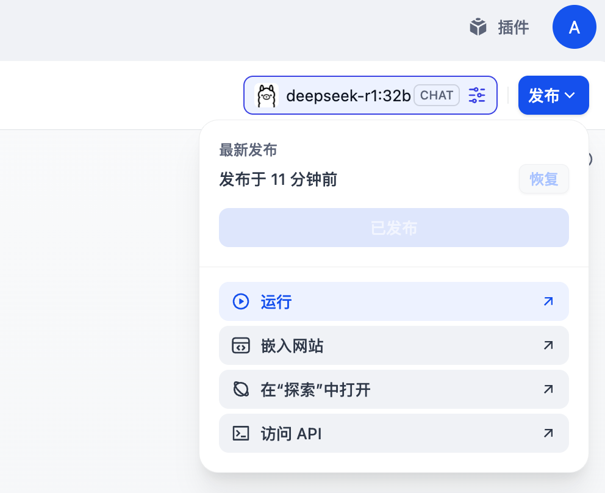The width and height of the screenshot is (605, 493).
Task: Click the 插件 label in top bar
Action: (x=513, y=27)
